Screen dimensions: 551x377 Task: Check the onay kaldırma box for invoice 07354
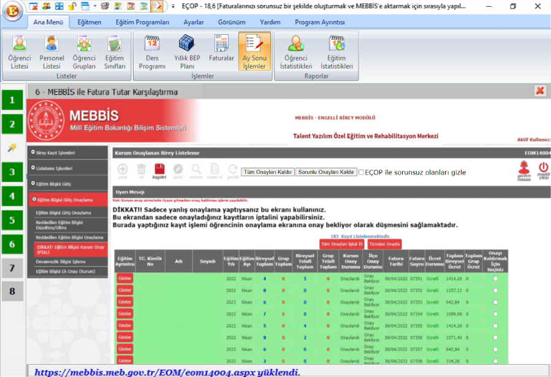(x=495, y=314)
